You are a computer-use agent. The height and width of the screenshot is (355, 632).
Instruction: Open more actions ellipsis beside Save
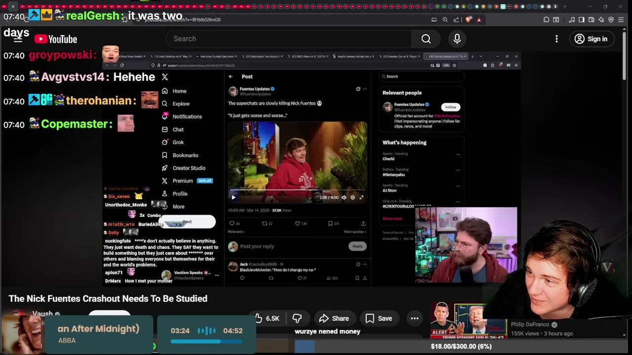click(415, 319)
